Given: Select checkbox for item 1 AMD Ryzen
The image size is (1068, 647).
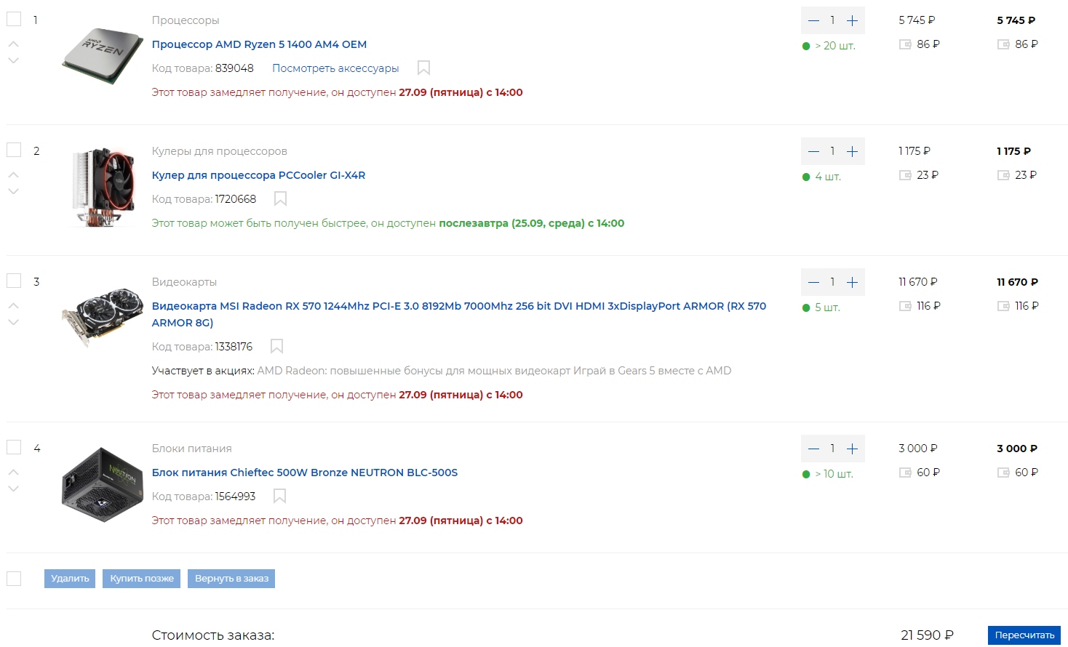Looking at the screenshot, I should [x=14, y=19].
